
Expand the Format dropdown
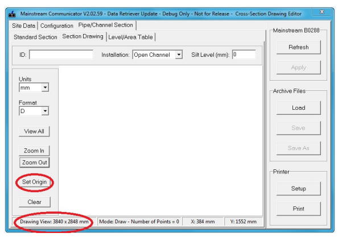click(x=45, y=111)
